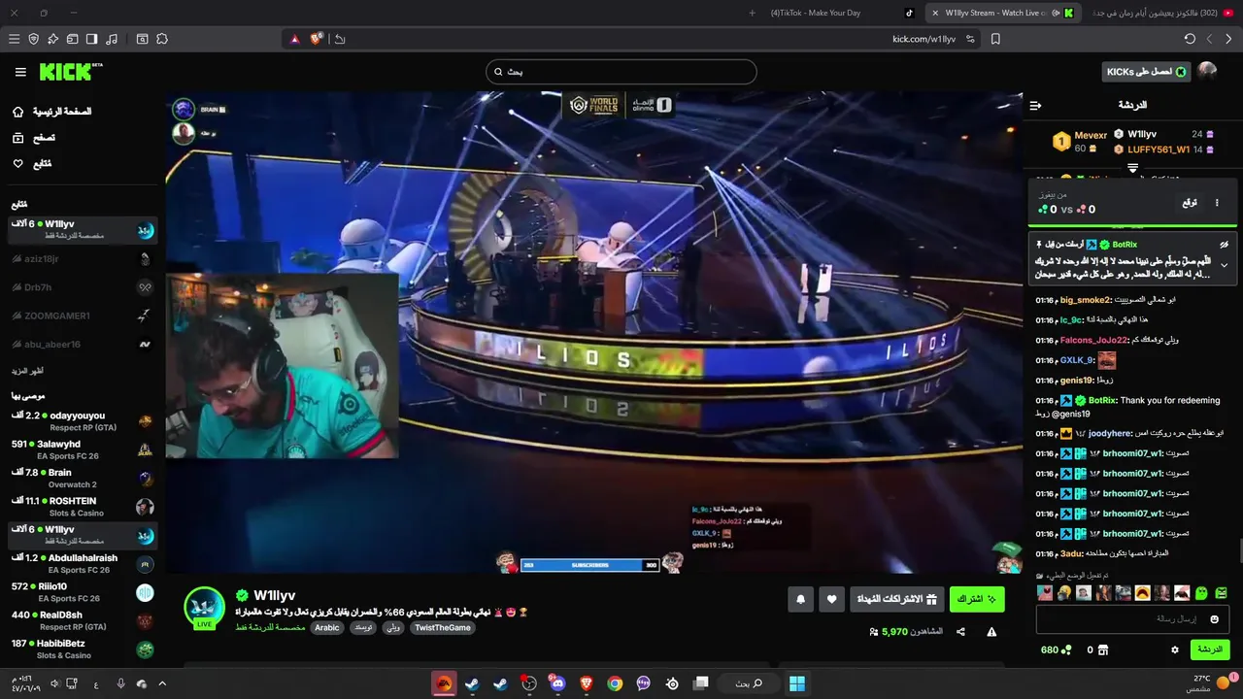Viewport: 1243px width, 699px height.
Task: Open the Home page sidebar icon
Action: [17, 112]
